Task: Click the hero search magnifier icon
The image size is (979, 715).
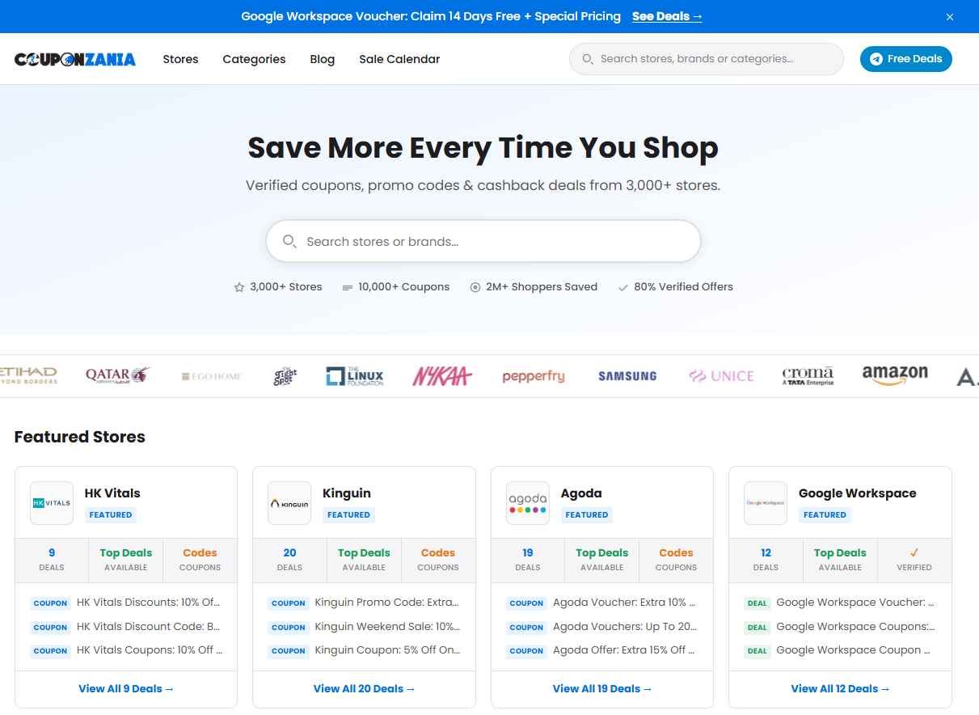Action: point(289,241)
